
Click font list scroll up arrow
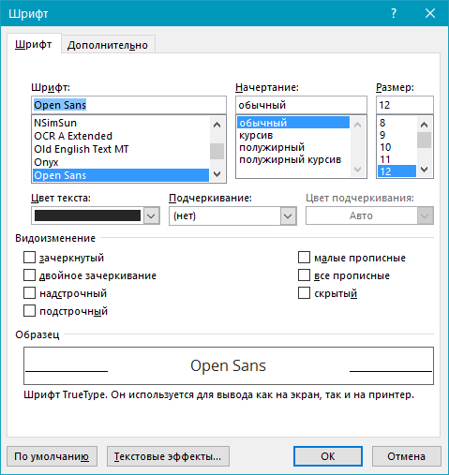tap(217, 125)
